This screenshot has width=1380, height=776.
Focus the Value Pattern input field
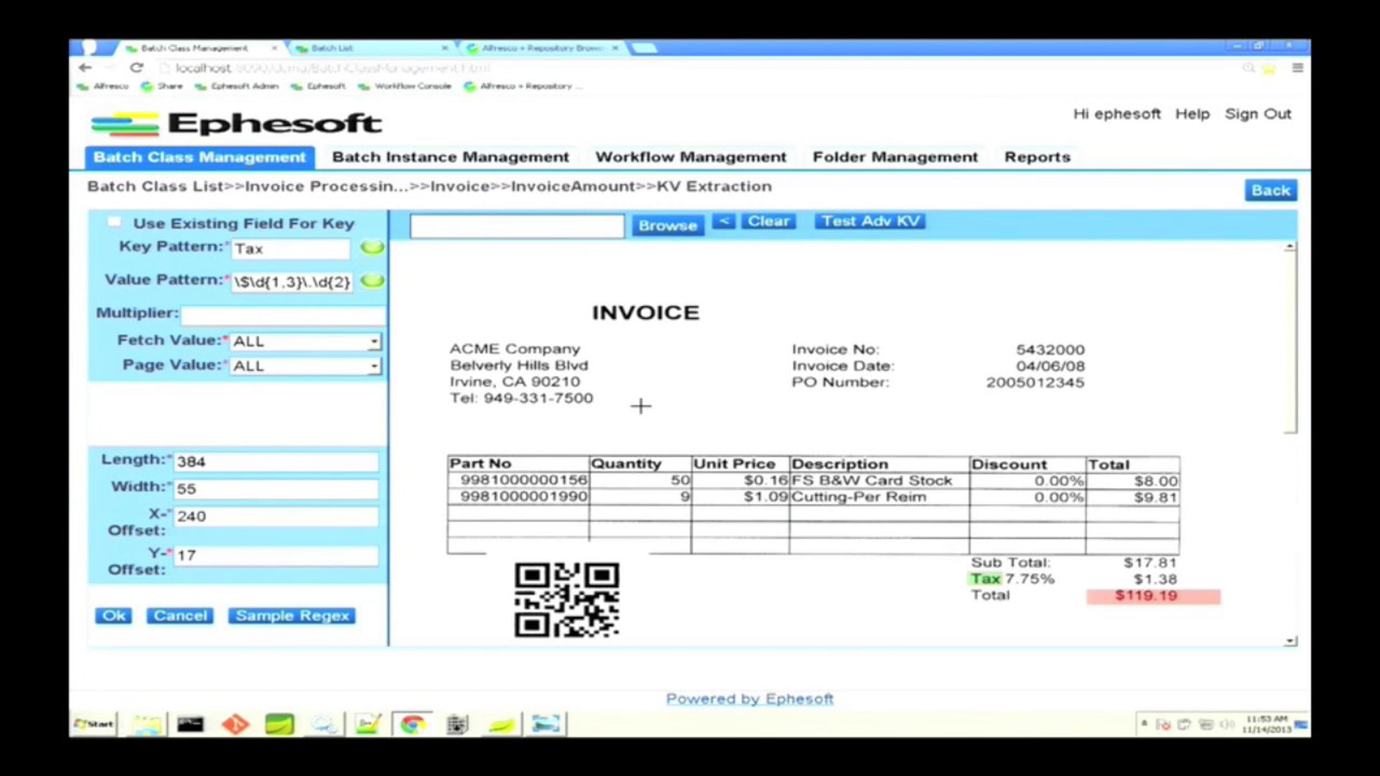(x=292, y=282)
